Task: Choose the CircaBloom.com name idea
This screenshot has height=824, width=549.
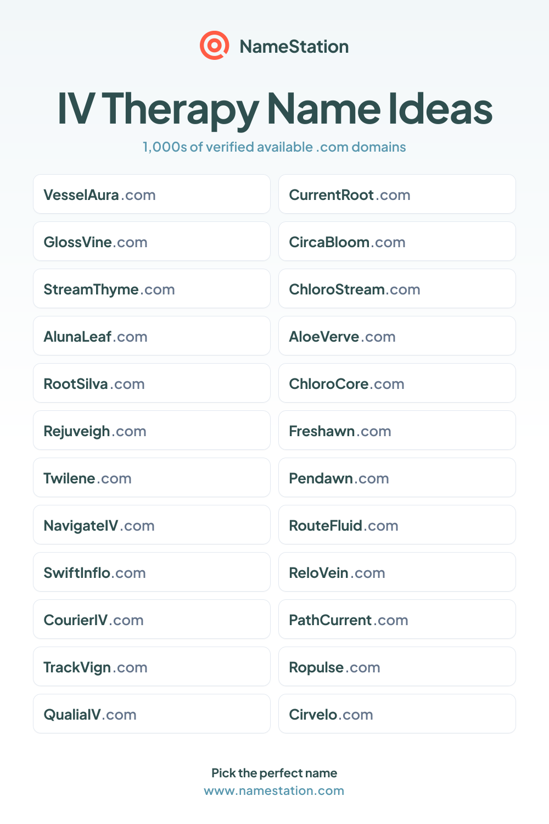Action: tap(397, 241)
